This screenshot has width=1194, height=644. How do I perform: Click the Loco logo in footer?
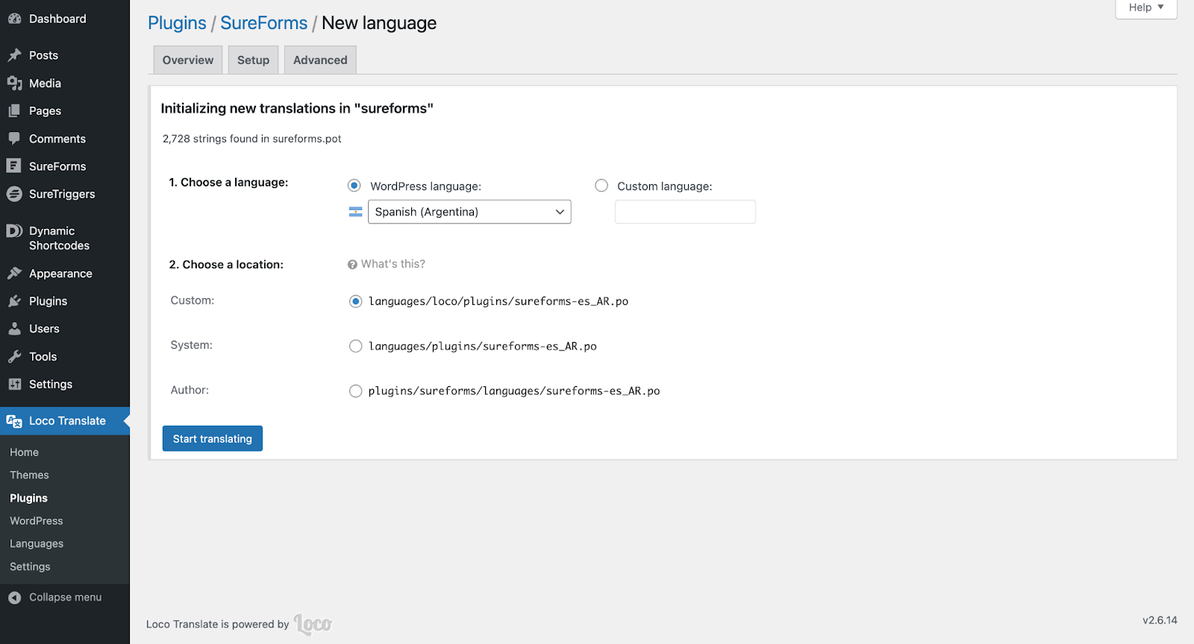click(x=313, y=624)
